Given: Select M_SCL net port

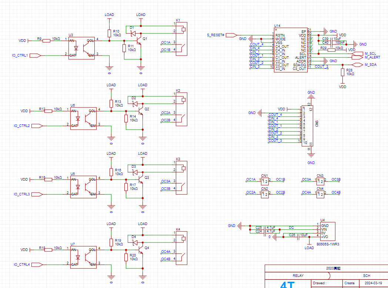Looking at the screenshot, I should click(357, 54).
